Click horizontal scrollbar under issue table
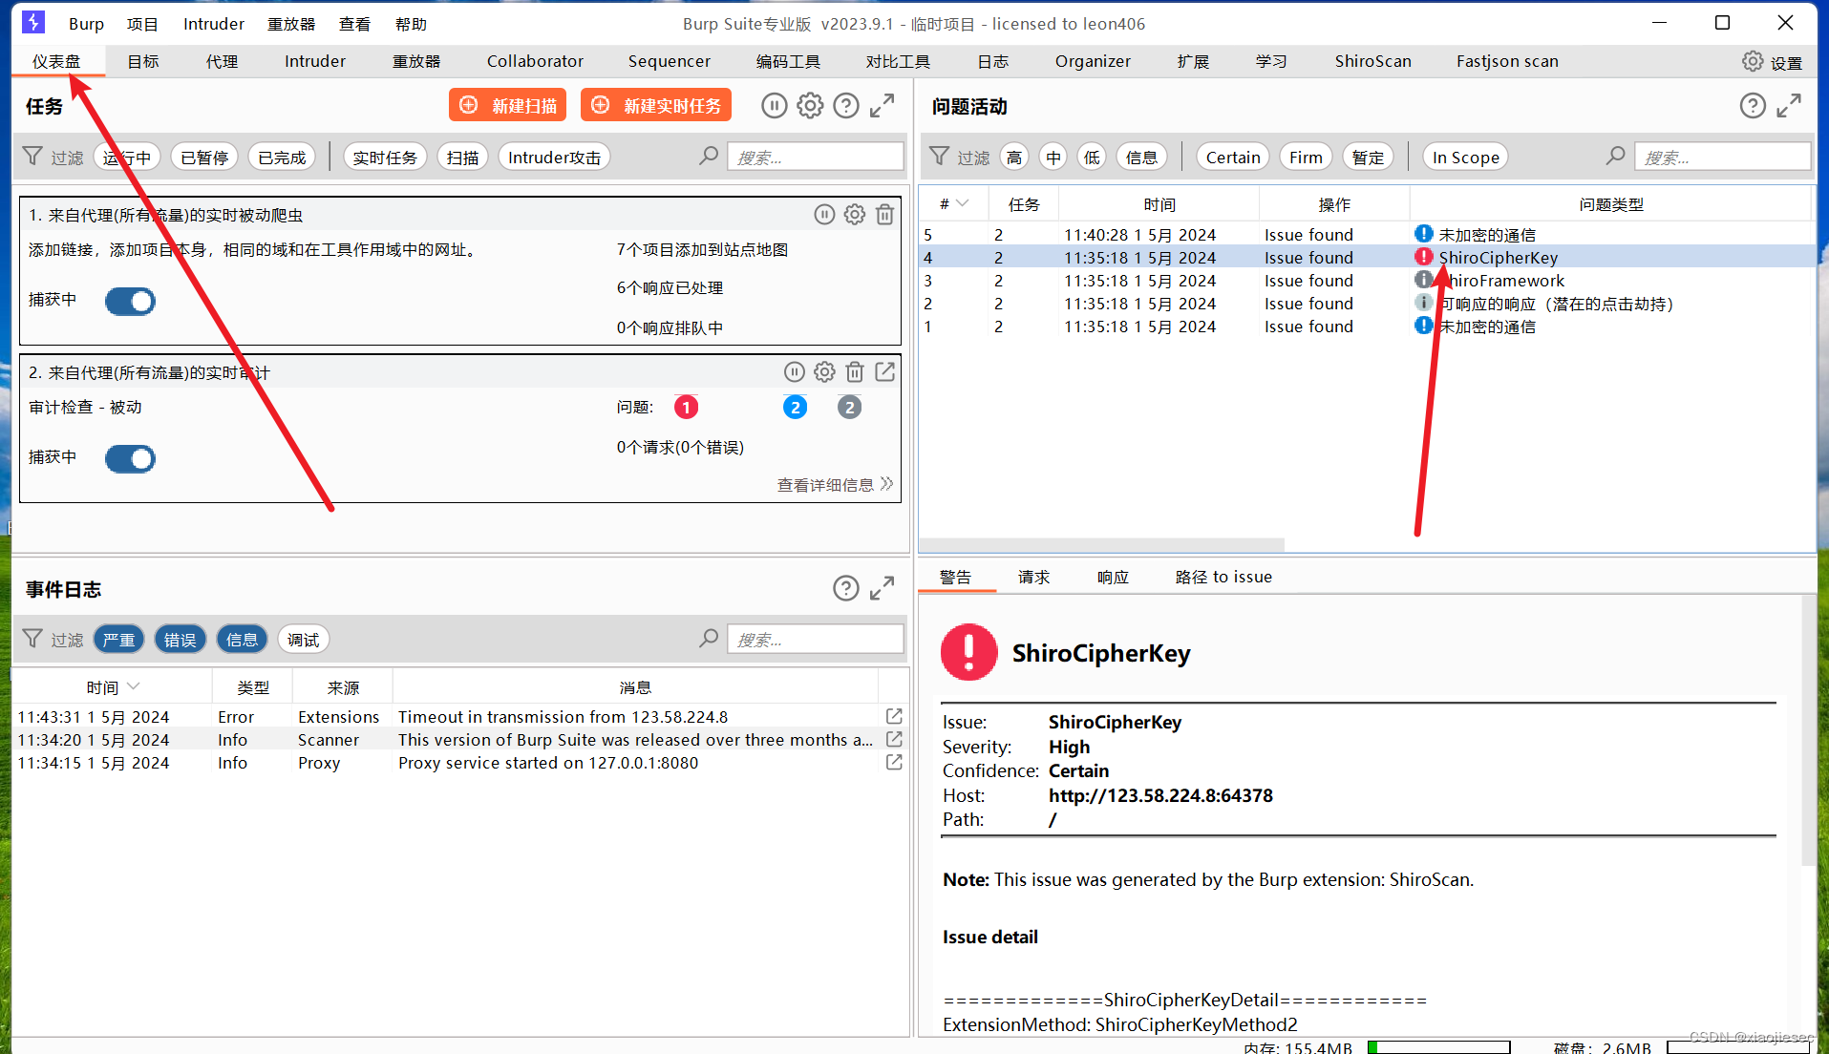This screenshot has width=1829, height=1054. pos(1102,544)
